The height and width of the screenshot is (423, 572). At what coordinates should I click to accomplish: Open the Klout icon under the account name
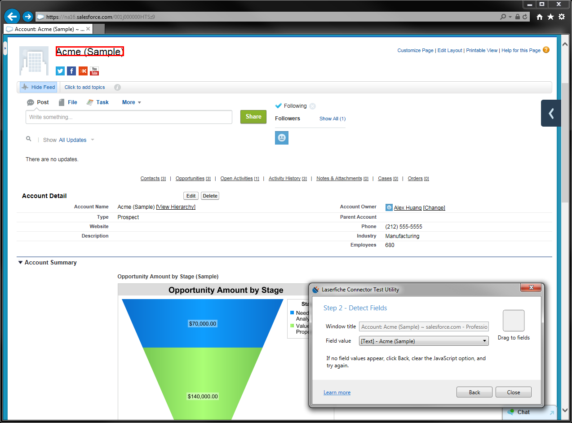[x=83, y=71]
